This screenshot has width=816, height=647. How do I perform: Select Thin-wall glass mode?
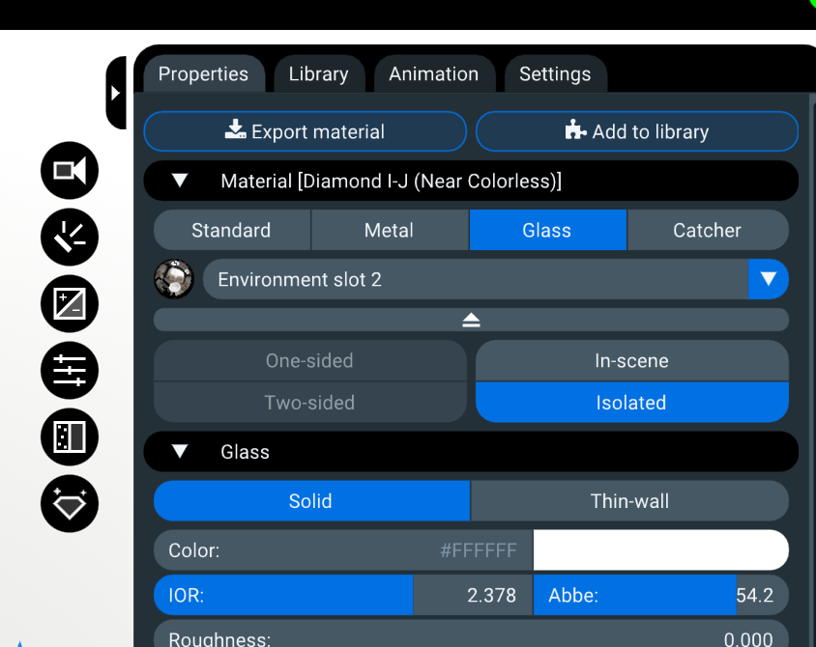tap(629, 501)
